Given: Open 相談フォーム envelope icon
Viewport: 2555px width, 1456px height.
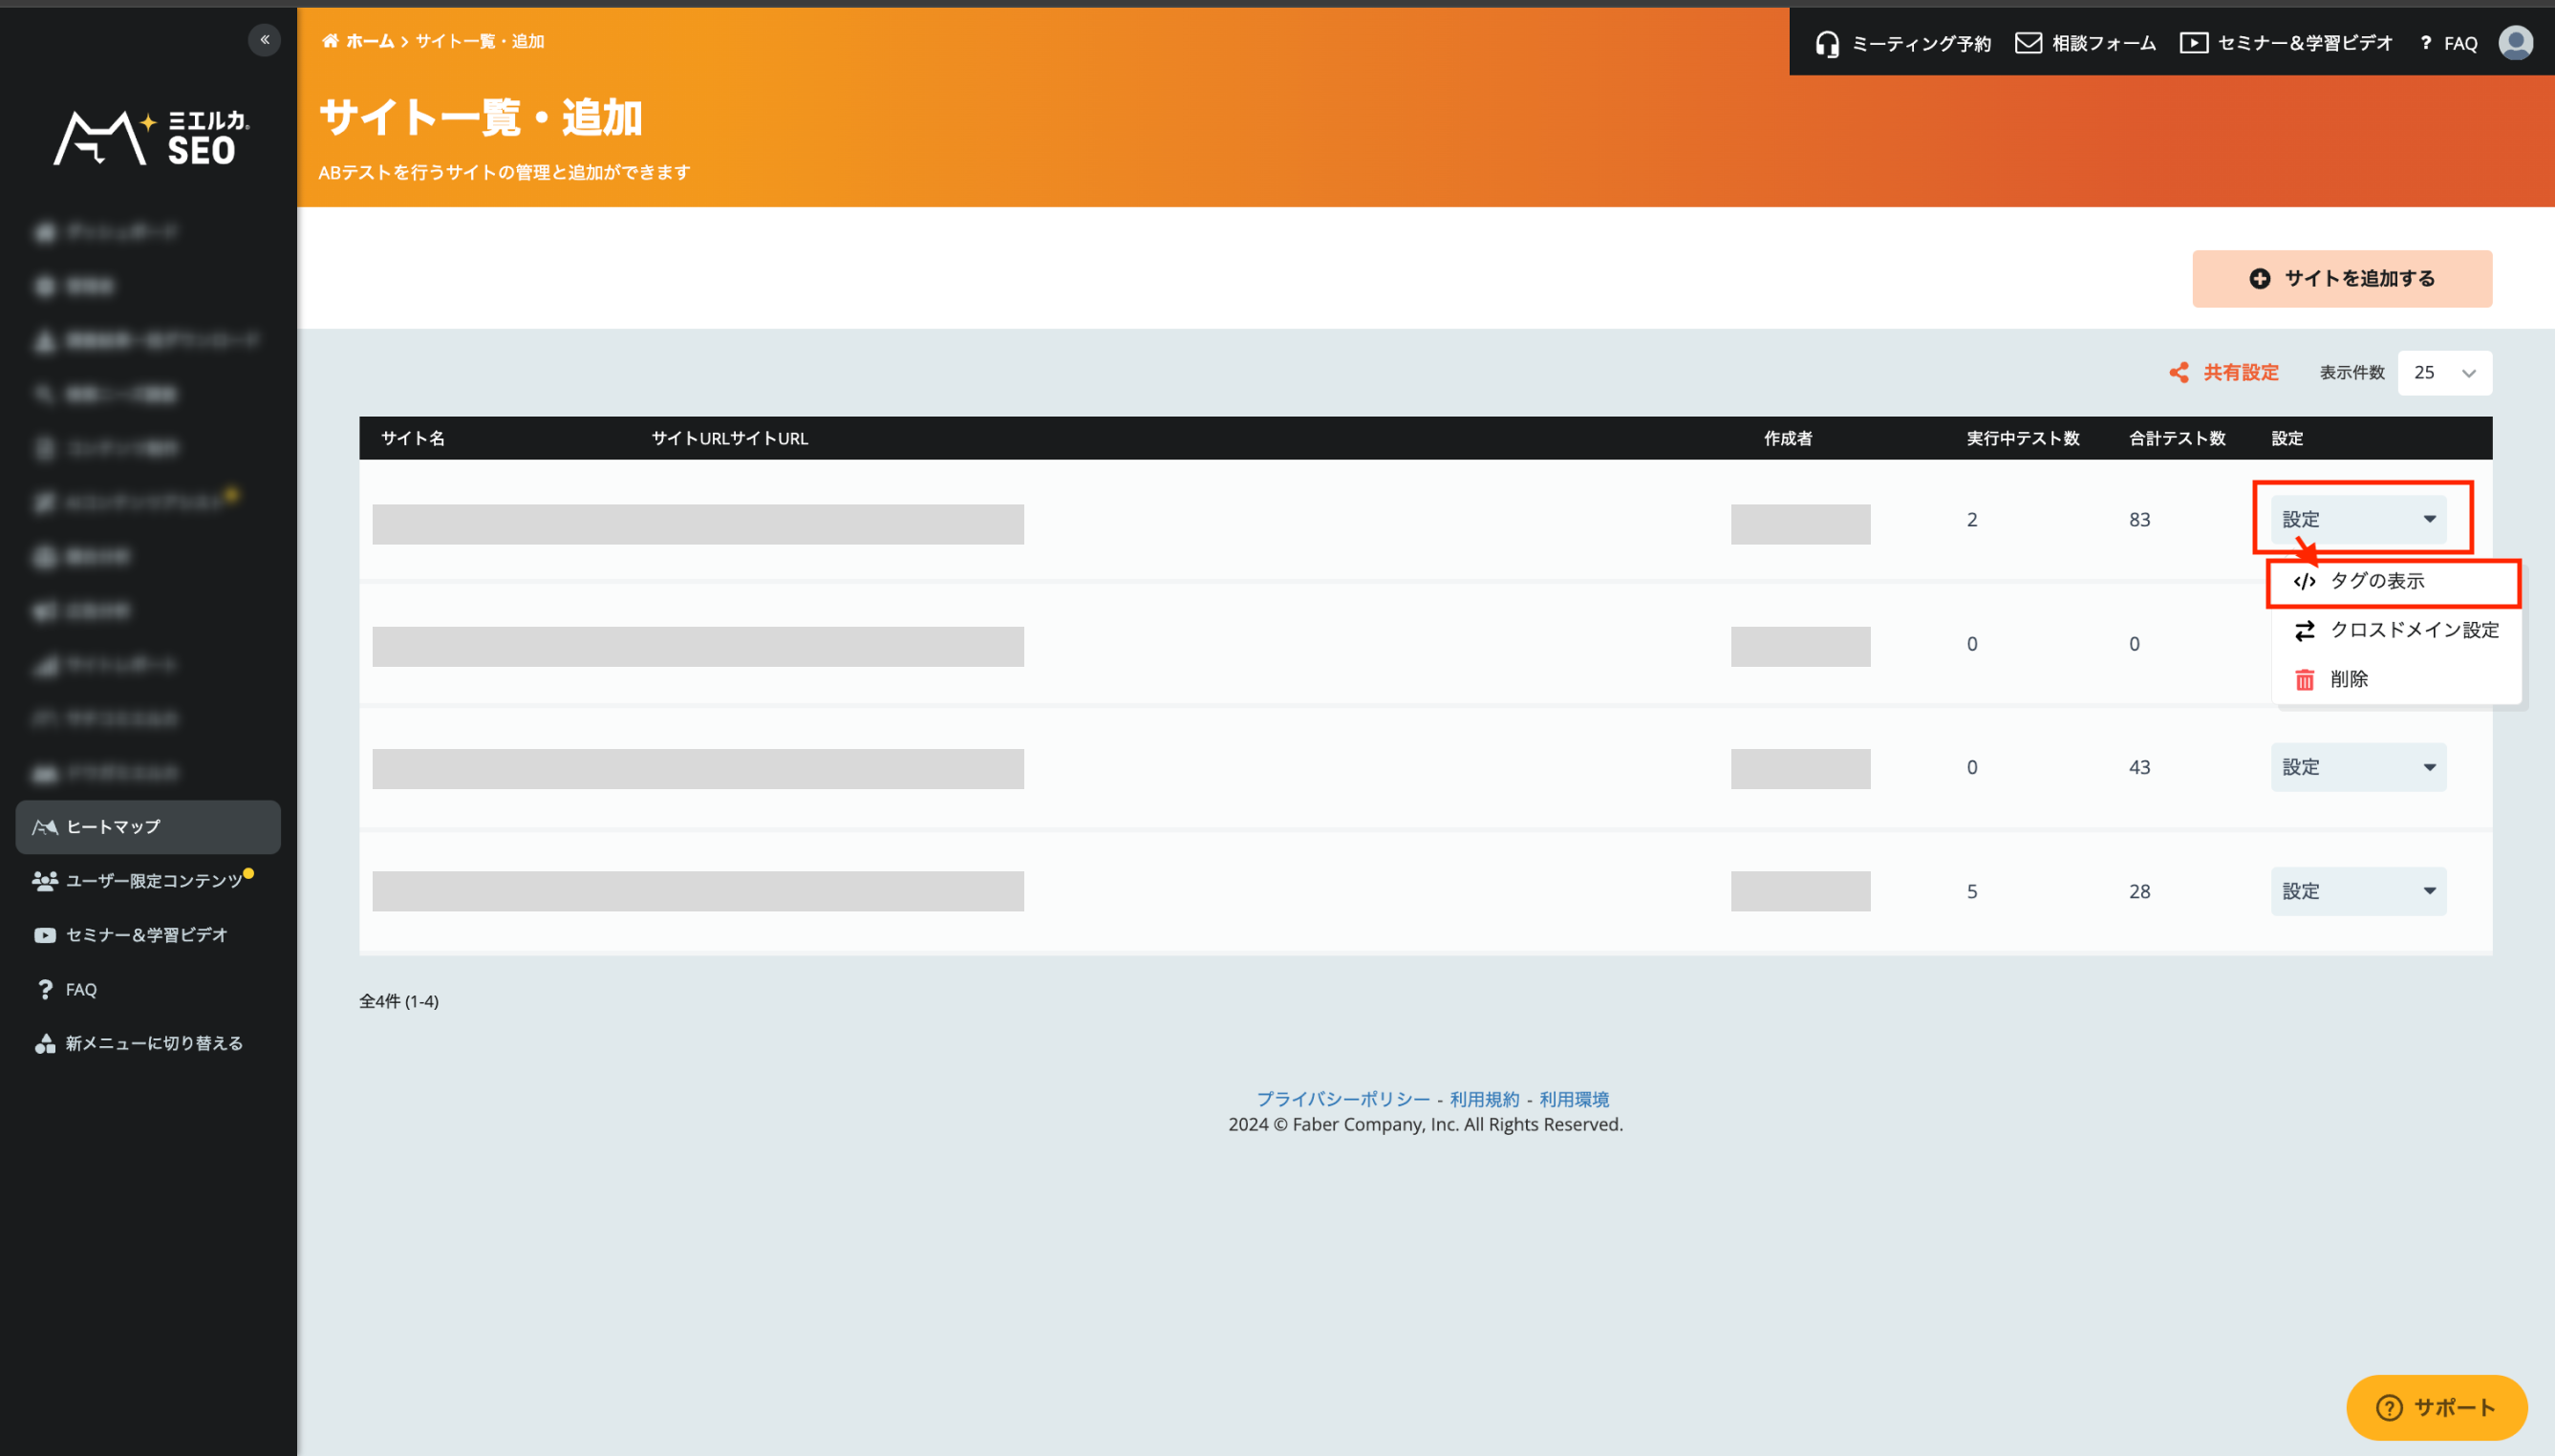Looking at the screenshot, I should tap(2028, 43).
